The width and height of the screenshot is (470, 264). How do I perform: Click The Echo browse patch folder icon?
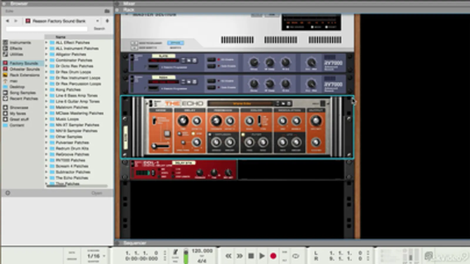(283, 103)
